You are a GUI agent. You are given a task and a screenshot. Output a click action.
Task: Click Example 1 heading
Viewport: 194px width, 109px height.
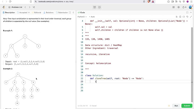click(8, 30)
